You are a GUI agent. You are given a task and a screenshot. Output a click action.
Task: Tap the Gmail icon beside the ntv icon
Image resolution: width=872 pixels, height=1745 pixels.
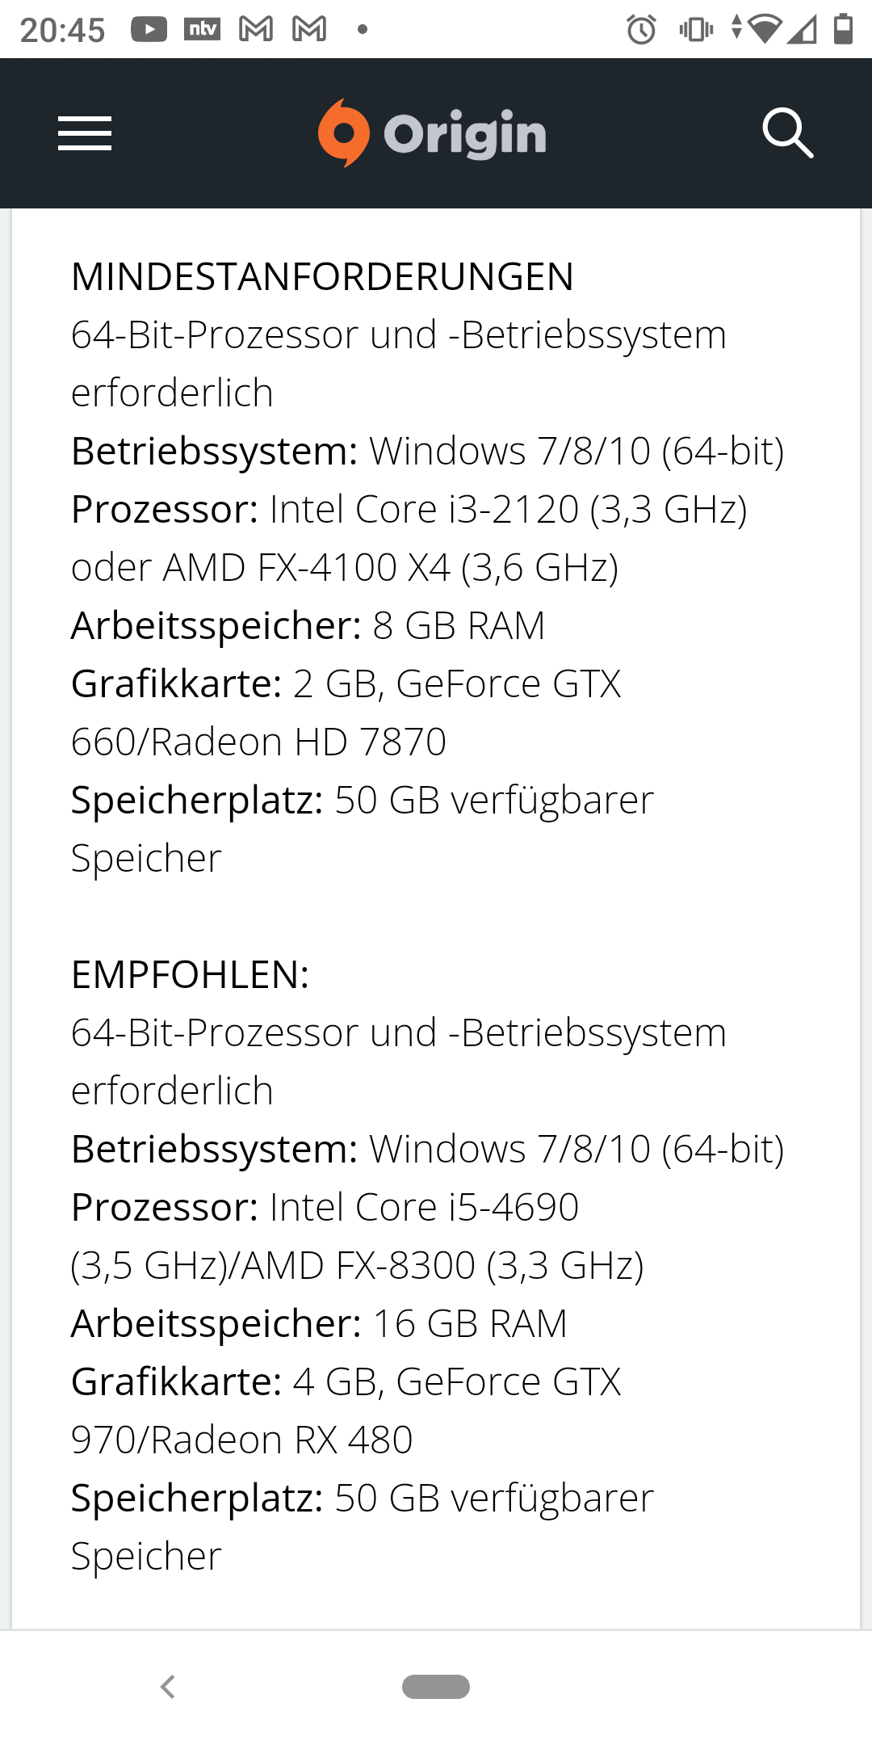click(x=256, y=30)
